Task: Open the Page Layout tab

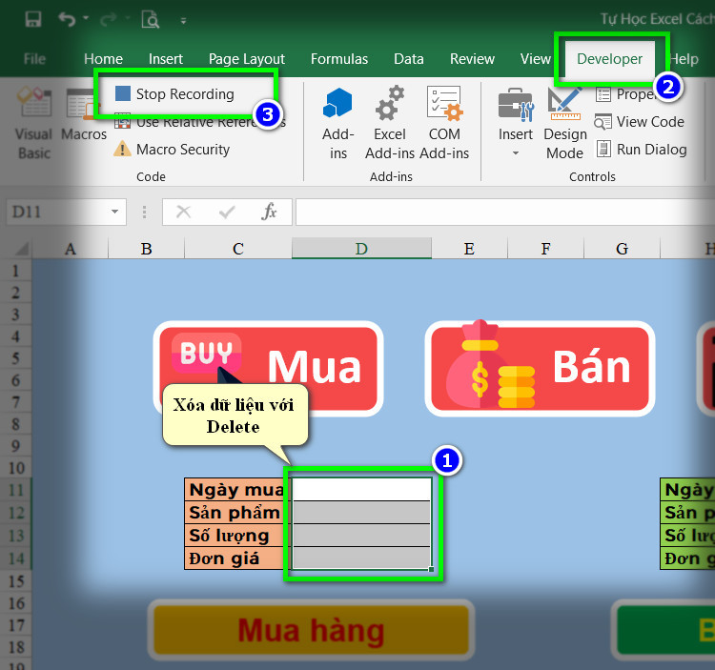Action: point(247,59)
